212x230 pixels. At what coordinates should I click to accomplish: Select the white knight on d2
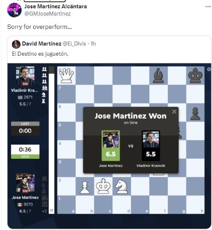click(121, 186)
